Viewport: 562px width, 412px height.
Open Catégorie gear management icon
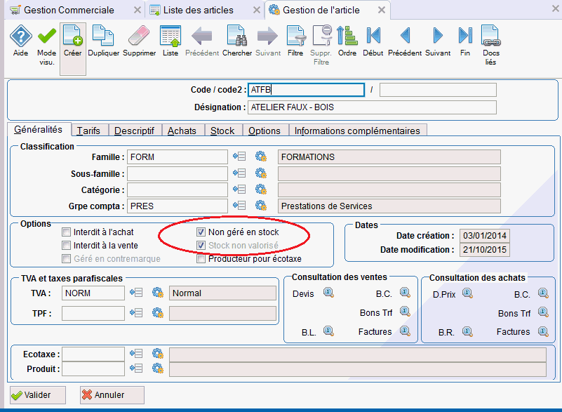click(261, 190)
